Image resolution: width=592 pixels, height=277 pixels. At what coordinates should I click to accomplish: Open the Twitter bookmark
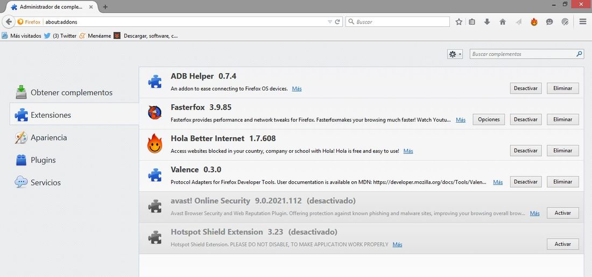pyautogui.click(x=60, y=36)
